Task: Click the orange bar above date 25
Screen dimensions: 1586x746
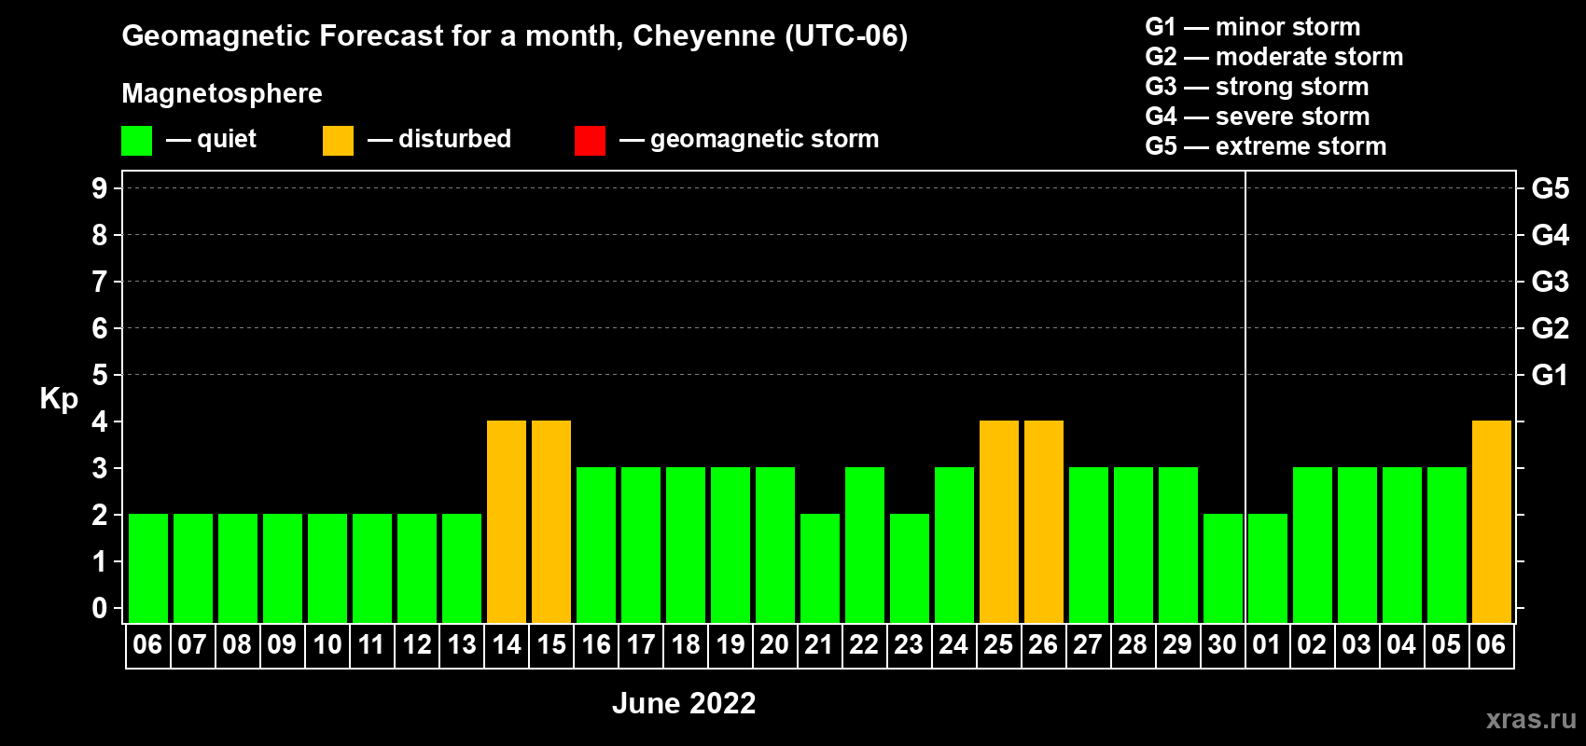Action: click(999, 522)
